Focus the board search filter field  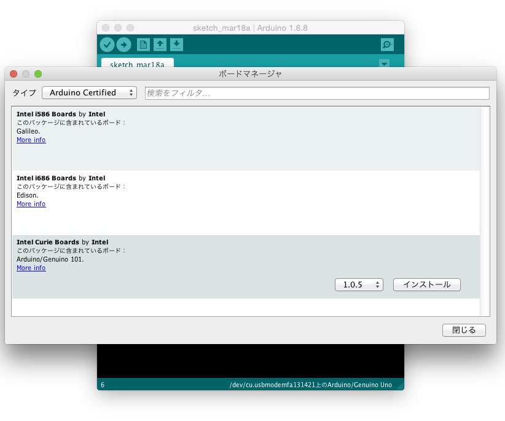[317, 93]
